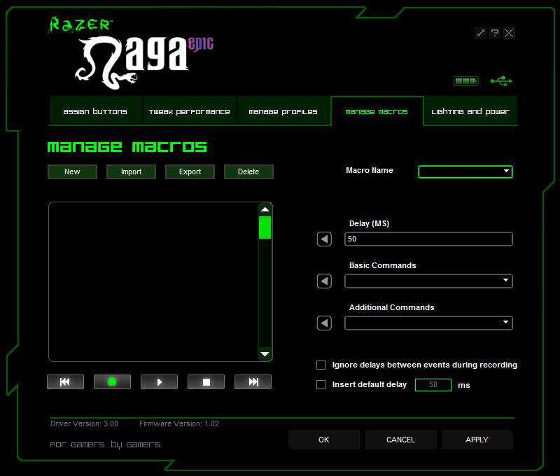This screenshot has width=560, height=476.
Task: Select the Manage Macros tab
Action: point(377,111)
